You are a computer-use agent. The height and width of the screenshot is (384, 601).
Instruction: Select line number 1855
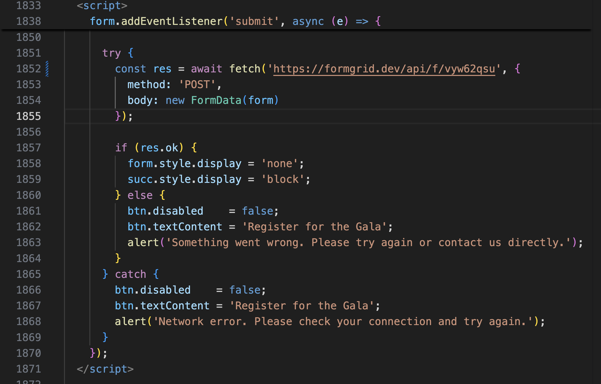point(28,116)
